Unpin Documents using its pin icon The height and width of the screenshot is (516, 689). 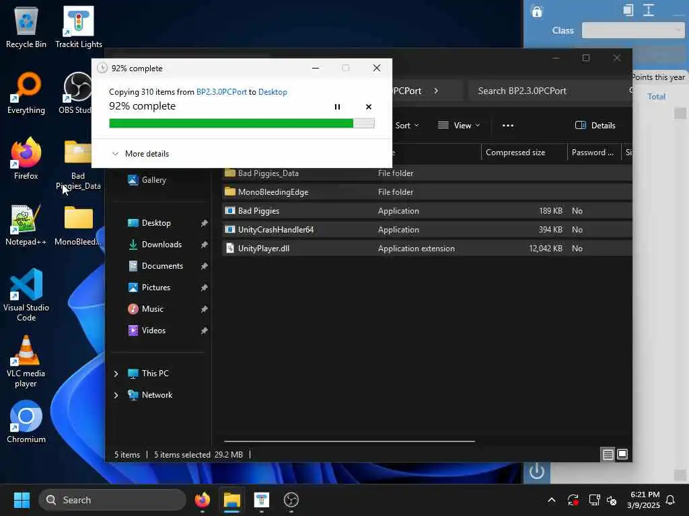204,266
